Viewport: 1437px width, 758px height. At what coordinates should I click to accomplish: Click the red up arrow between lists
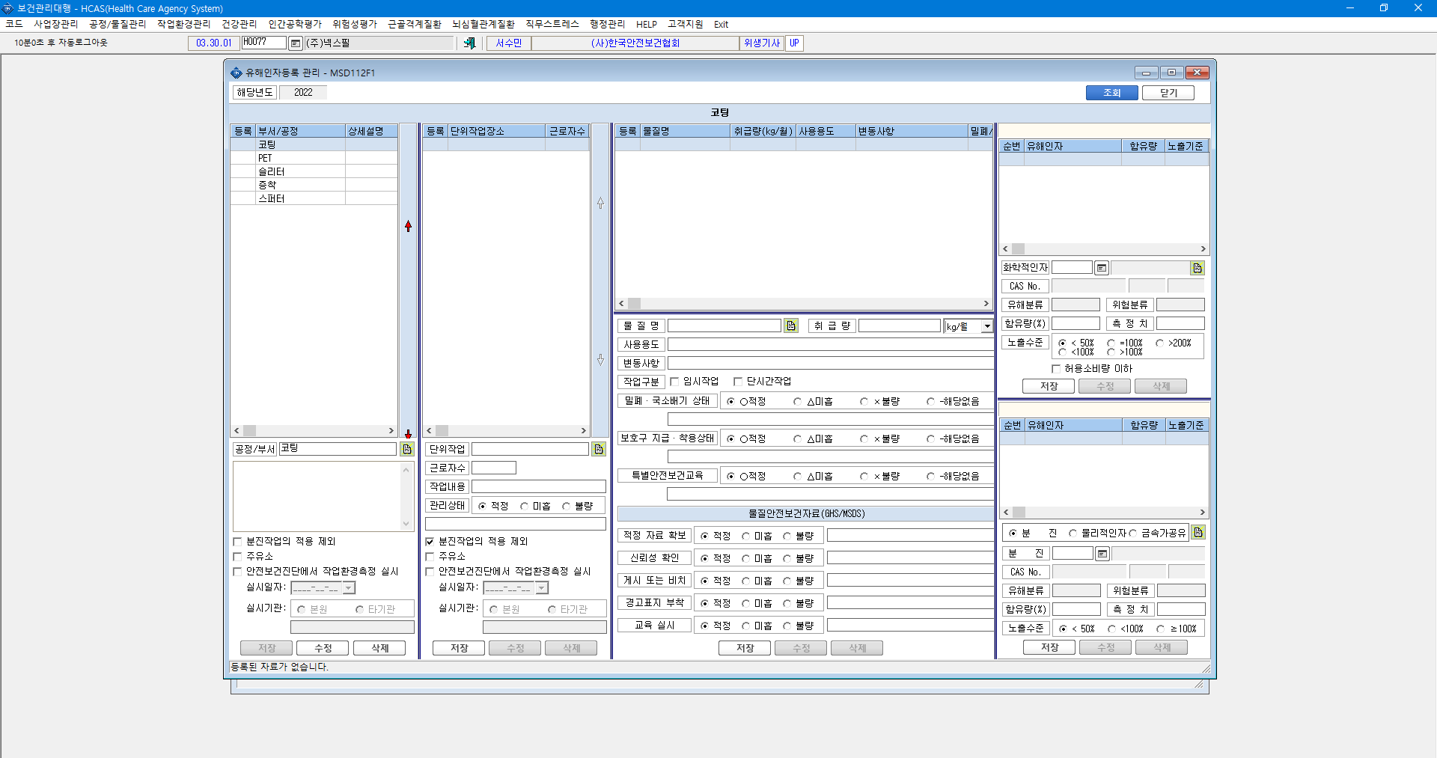(408, 226)
